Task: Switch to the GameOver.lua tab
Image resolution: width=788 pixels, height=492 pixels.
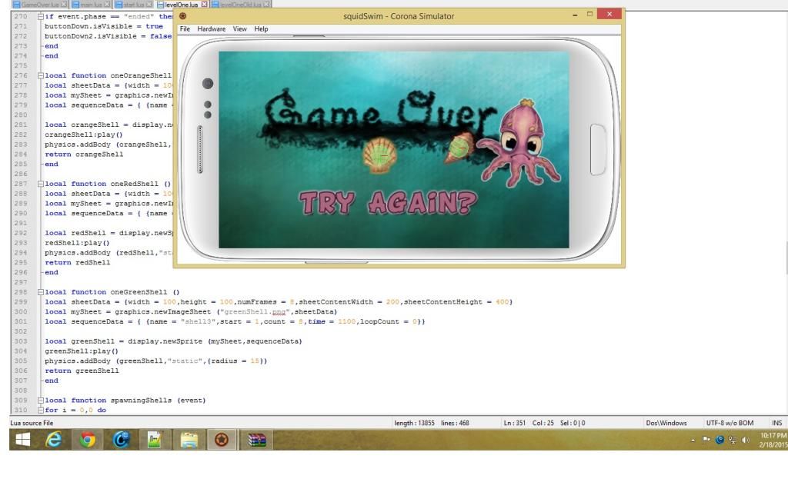Action: pyautogui.click(x=38, y=5)
